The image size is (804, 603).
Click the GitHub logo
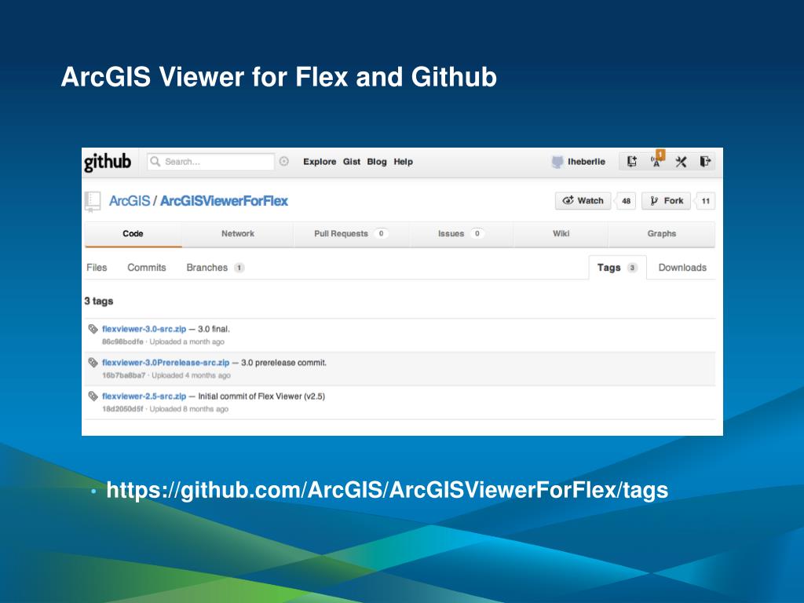coord(108,162)
